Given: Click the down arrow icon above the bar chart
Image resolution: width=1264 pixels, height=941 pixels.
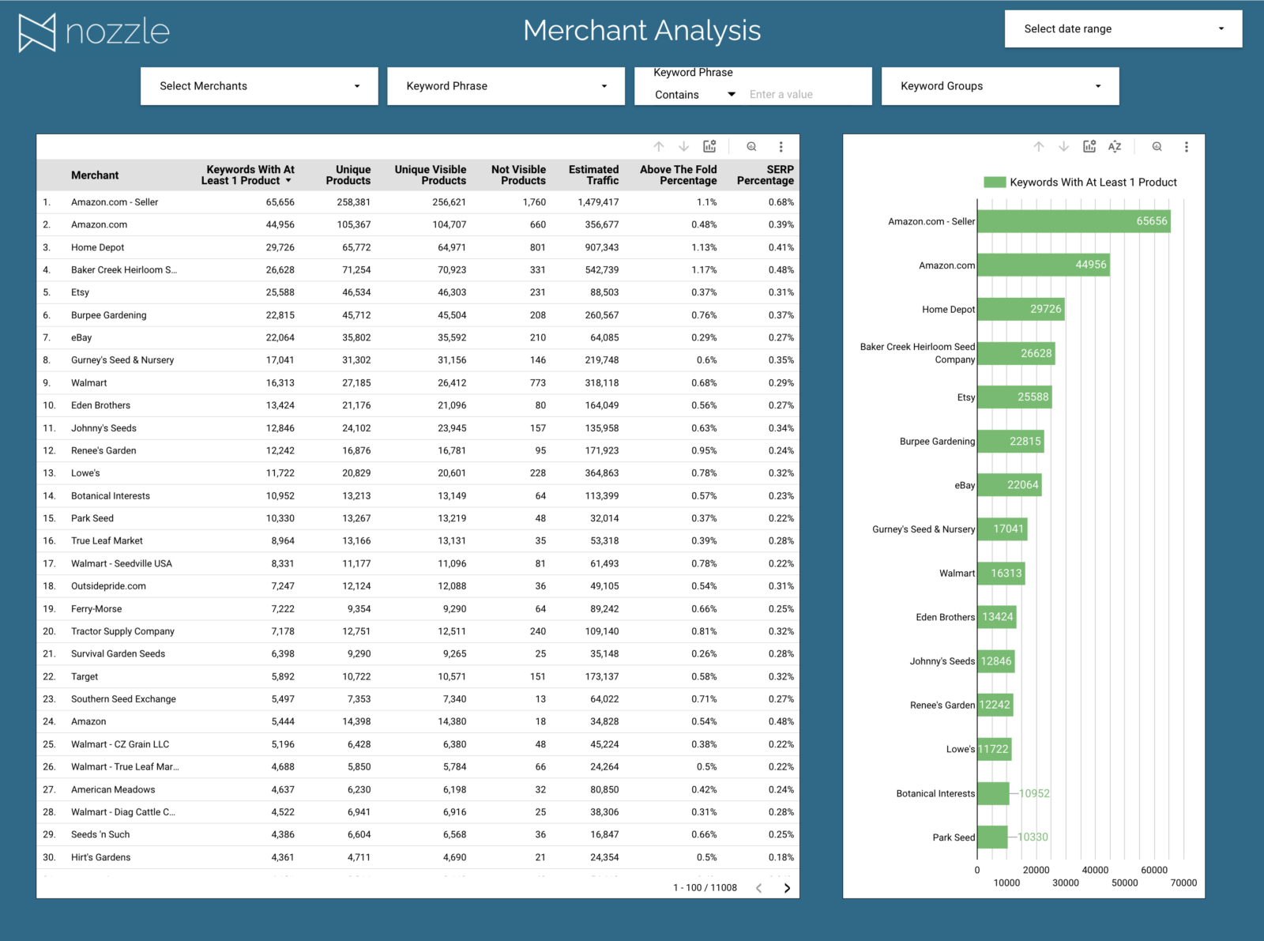Looking at the screenshot, I should pos(1063,147).
